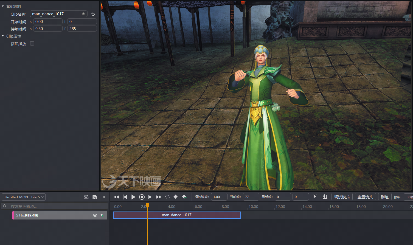The height and width of the screenshot is (245, 413).
Task: Toggle loop playback icon in toolbar
Action: 167,197
